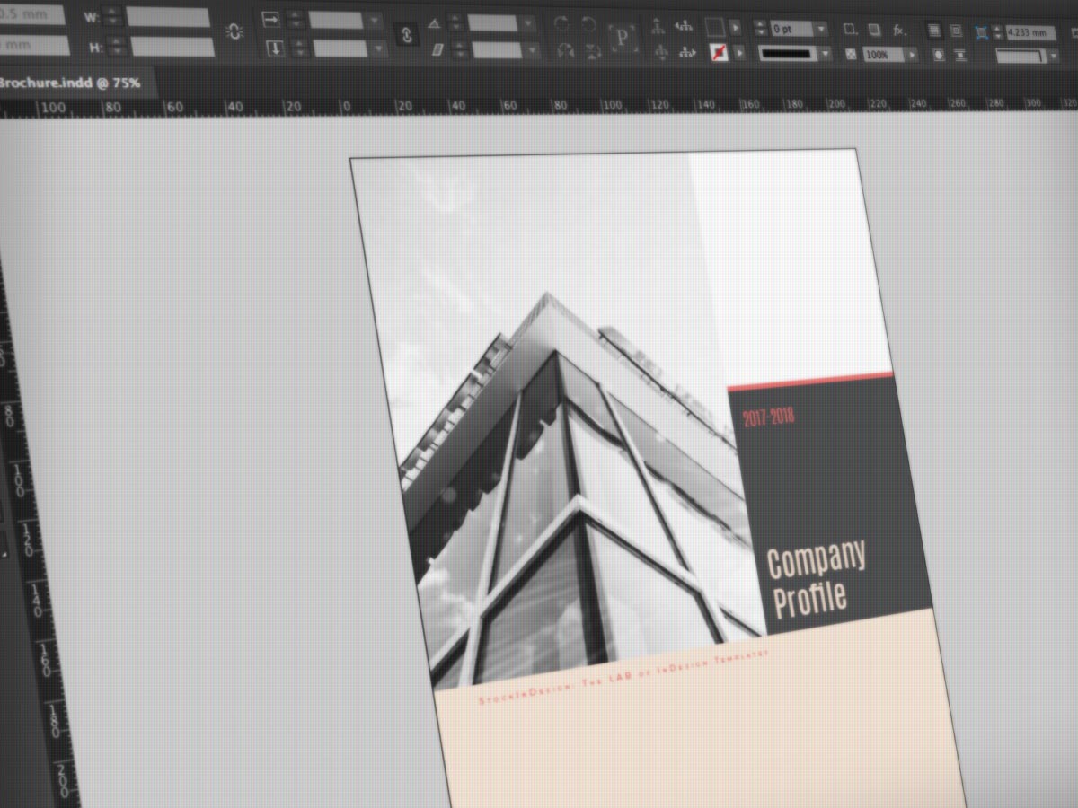1078x808 pixels.
Task: Rotate 90 degrees clockwise
Action: tap(562, 24)
